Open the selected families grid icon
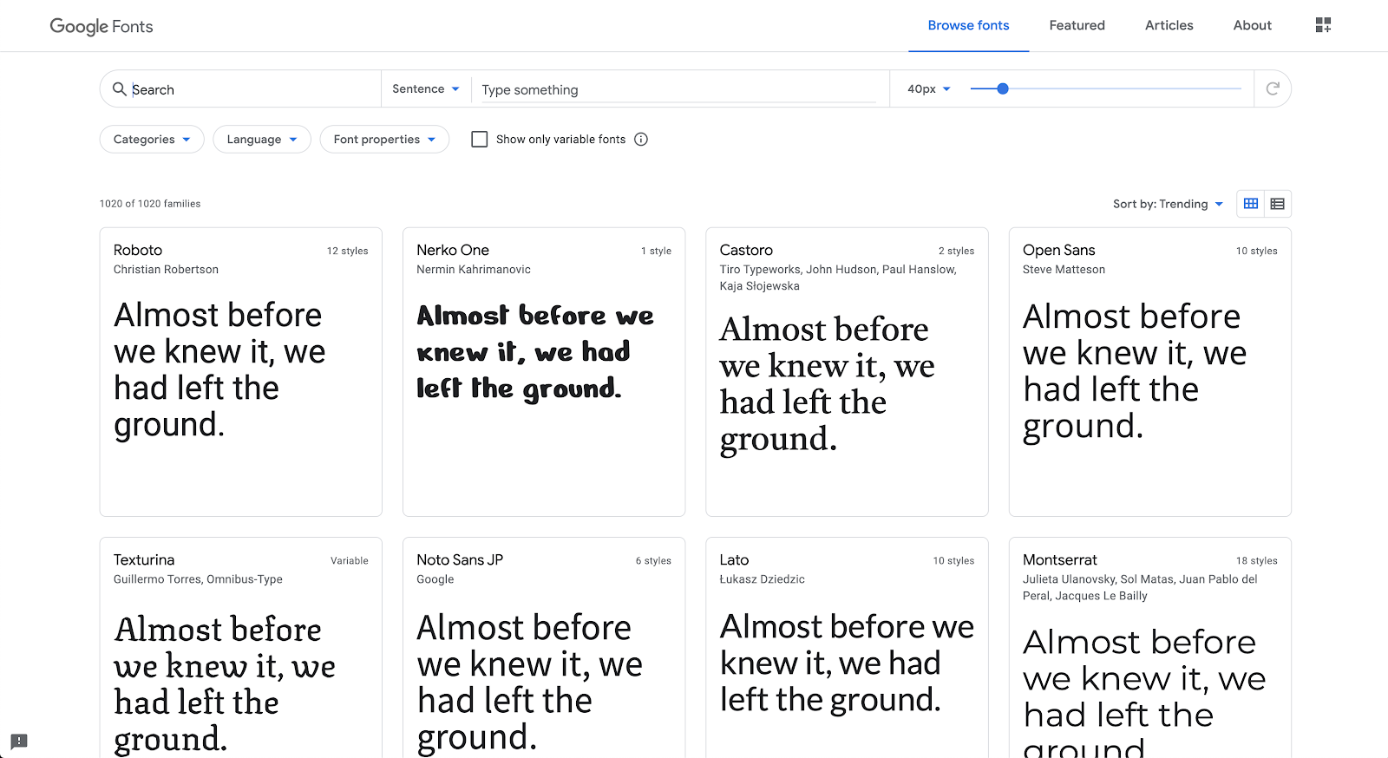This screenshot has width=1388, height=758. click(x=1323, y=25)
